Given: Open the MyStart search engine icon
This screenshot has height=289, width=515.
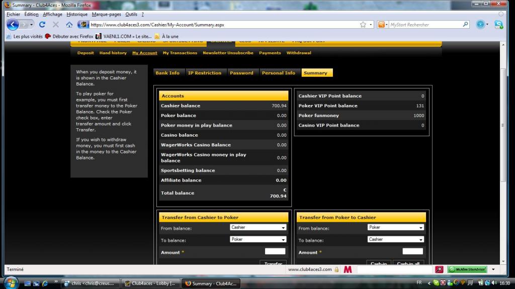Looking at the screenshot, I should coord(381,25).
